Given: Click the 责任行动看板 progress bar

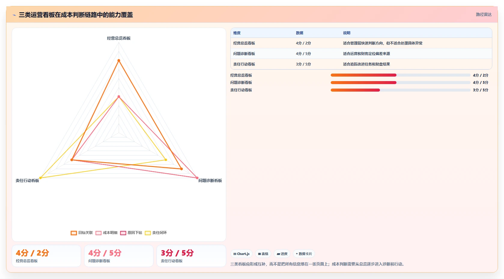Looking at the screenshot, I should [400, 90].
